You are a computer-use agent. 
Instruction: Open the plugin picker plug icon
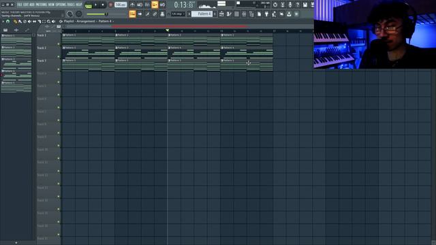(x=266, y=14)
